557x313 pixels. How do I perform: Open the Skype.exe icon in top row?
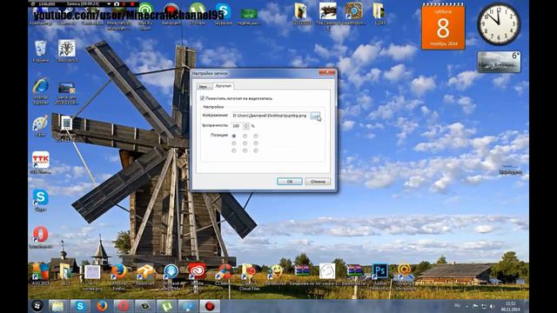coord(224,14)
